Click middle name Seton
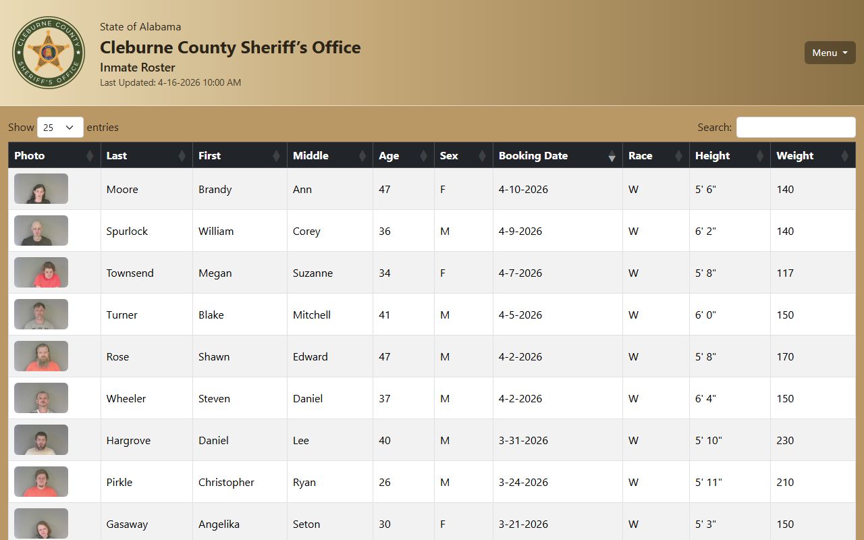Screen dimensions: 864x540 pos(306,524)
